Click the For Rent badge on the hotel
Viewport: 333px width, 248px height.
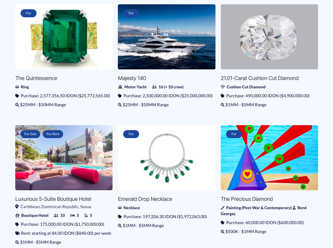(53, 134)
